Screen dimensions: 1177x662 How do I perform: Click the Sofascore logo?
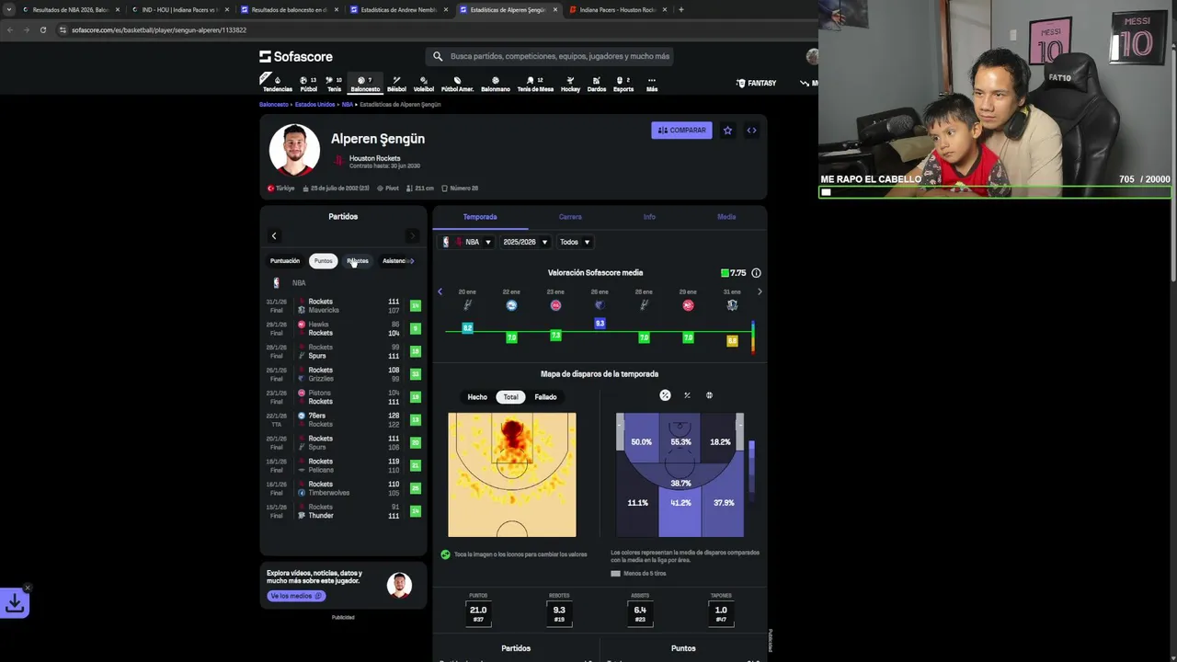[296, 56]
